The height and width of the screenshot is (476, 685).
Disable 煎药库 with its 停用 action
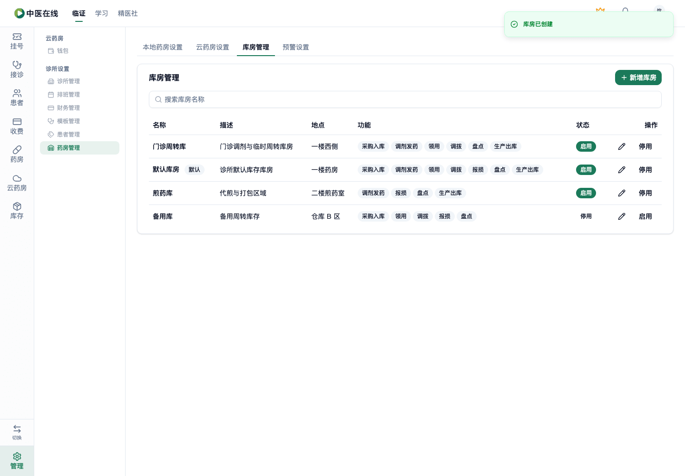pyautogui.click(x=645, y=193)
